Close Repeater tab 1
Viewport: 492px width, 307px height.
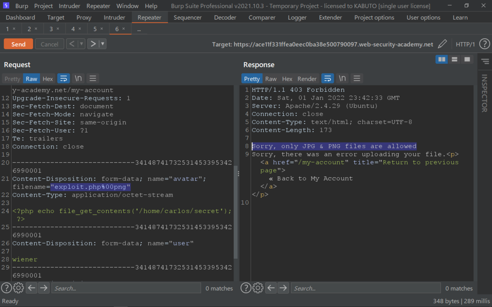pos(14,29)
